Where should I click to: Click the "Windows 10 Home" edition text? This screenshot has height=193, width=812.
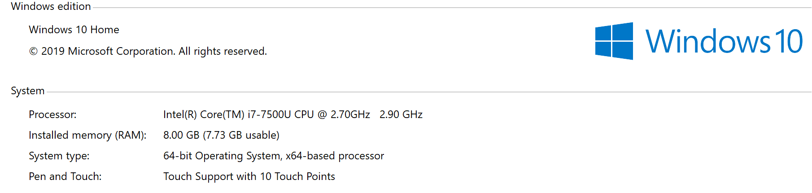[74, 30]
